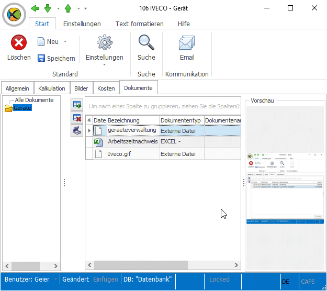Click the splitter handle beside Vorschau

click(x=244, y=183)
